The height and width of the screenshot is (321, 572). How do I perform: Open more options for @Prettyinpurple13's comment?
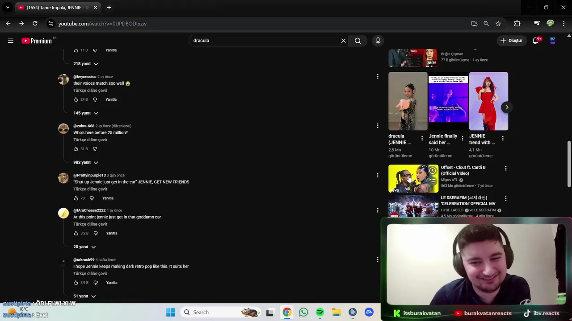tap(378, 175)
